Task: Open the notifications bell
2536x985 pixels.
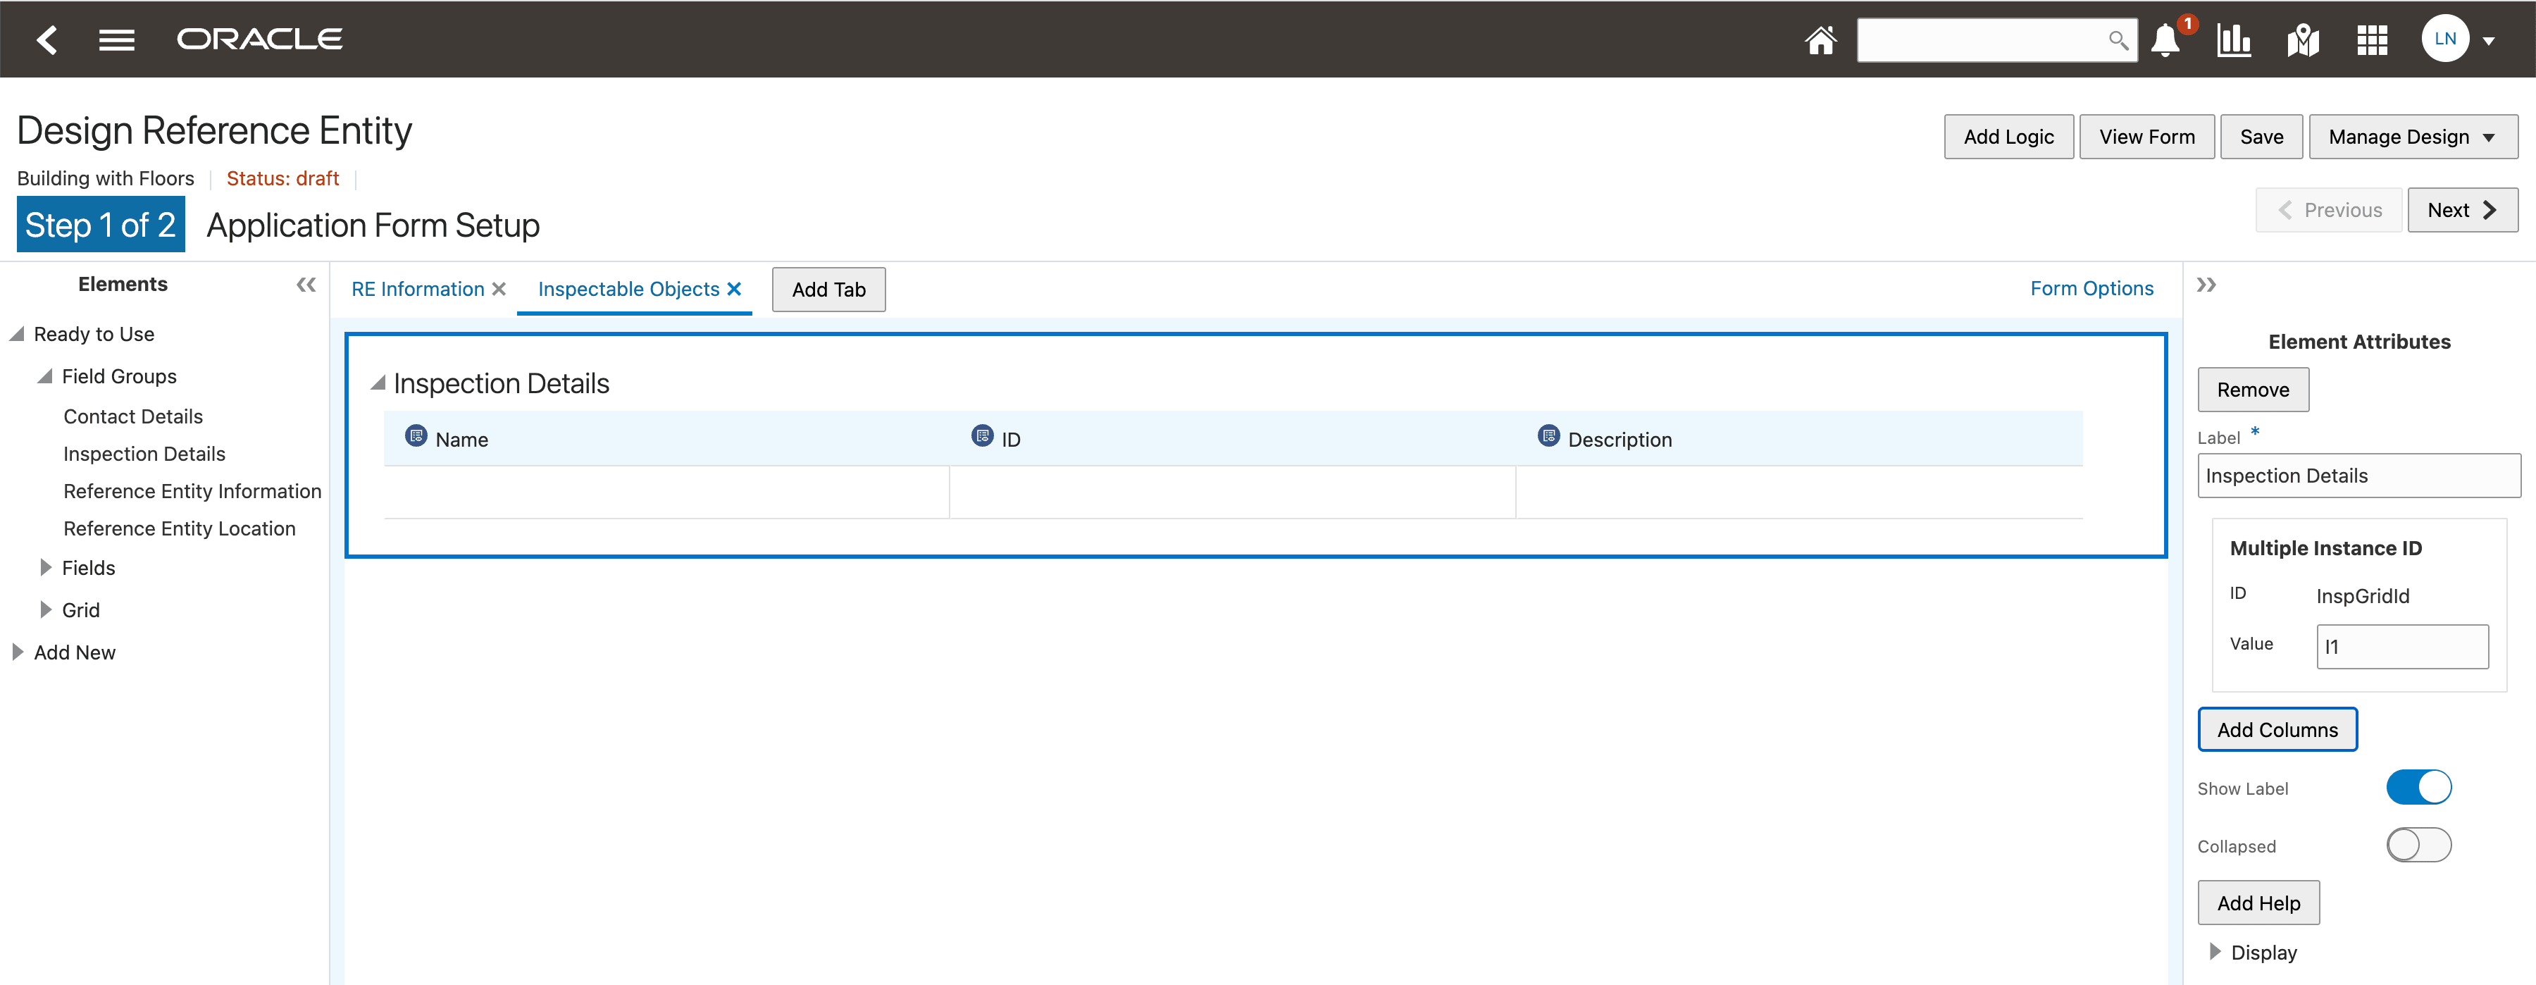Action: (x=2165, y=40)
